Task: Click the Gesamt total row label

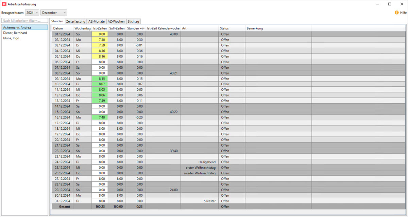Action: 65,207
